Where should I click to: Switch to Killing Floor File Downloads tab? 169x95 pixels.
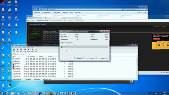53,18
